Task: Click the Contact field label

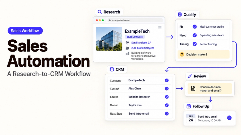Action: point(114,88)
